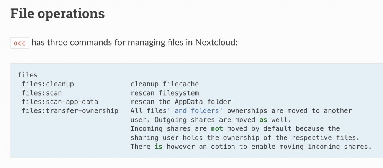
Task: Click the "files:scan" command
Action: [x=42, y=93]
